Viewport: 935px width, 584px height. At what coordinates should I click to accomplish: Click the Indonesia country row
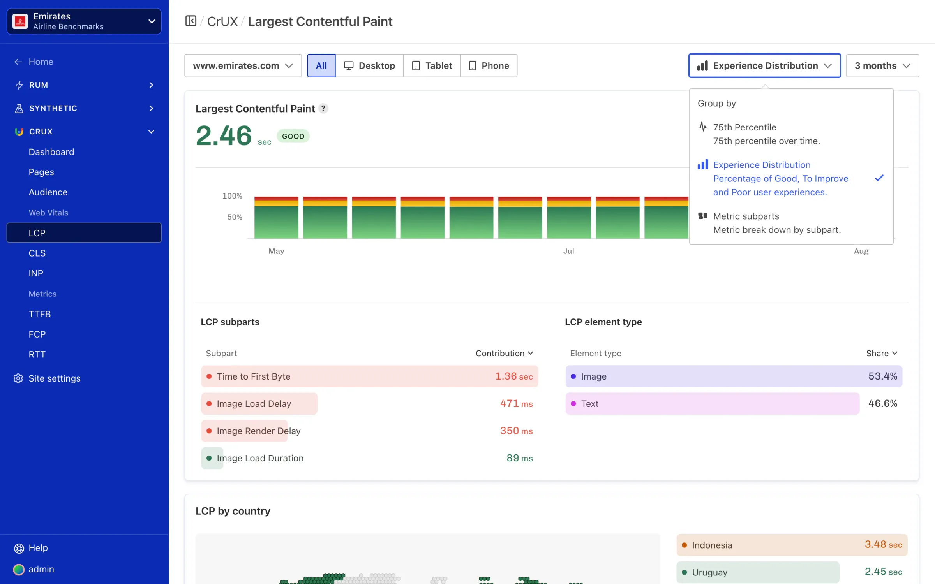click(792, 545)
